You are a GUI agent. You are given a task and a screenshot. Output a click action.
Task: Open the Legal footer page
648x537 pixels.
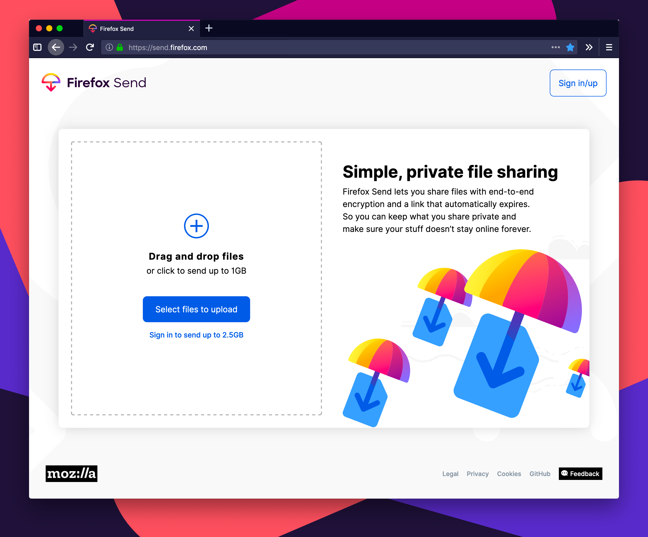tap(450, 473)
